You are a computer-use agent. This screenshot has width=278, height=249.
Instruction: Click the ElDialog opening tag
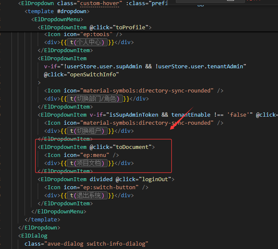point(34,235)
